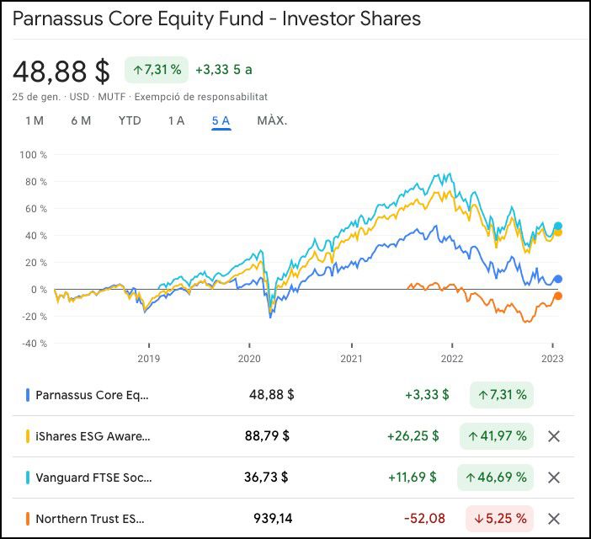This screenshot has width=591, height=539.
Task: Select the 1 A one-year range
Action: (x=176, y=120)
